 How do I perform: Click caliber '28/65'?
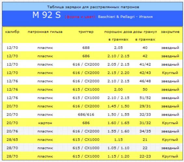click(x=12, y=140)
